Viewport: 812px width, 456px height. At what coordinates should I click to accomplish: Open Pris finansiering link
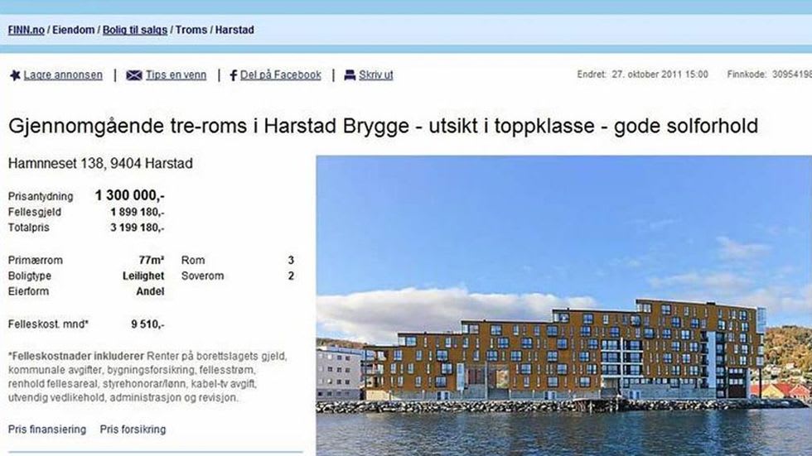point(47,430)
